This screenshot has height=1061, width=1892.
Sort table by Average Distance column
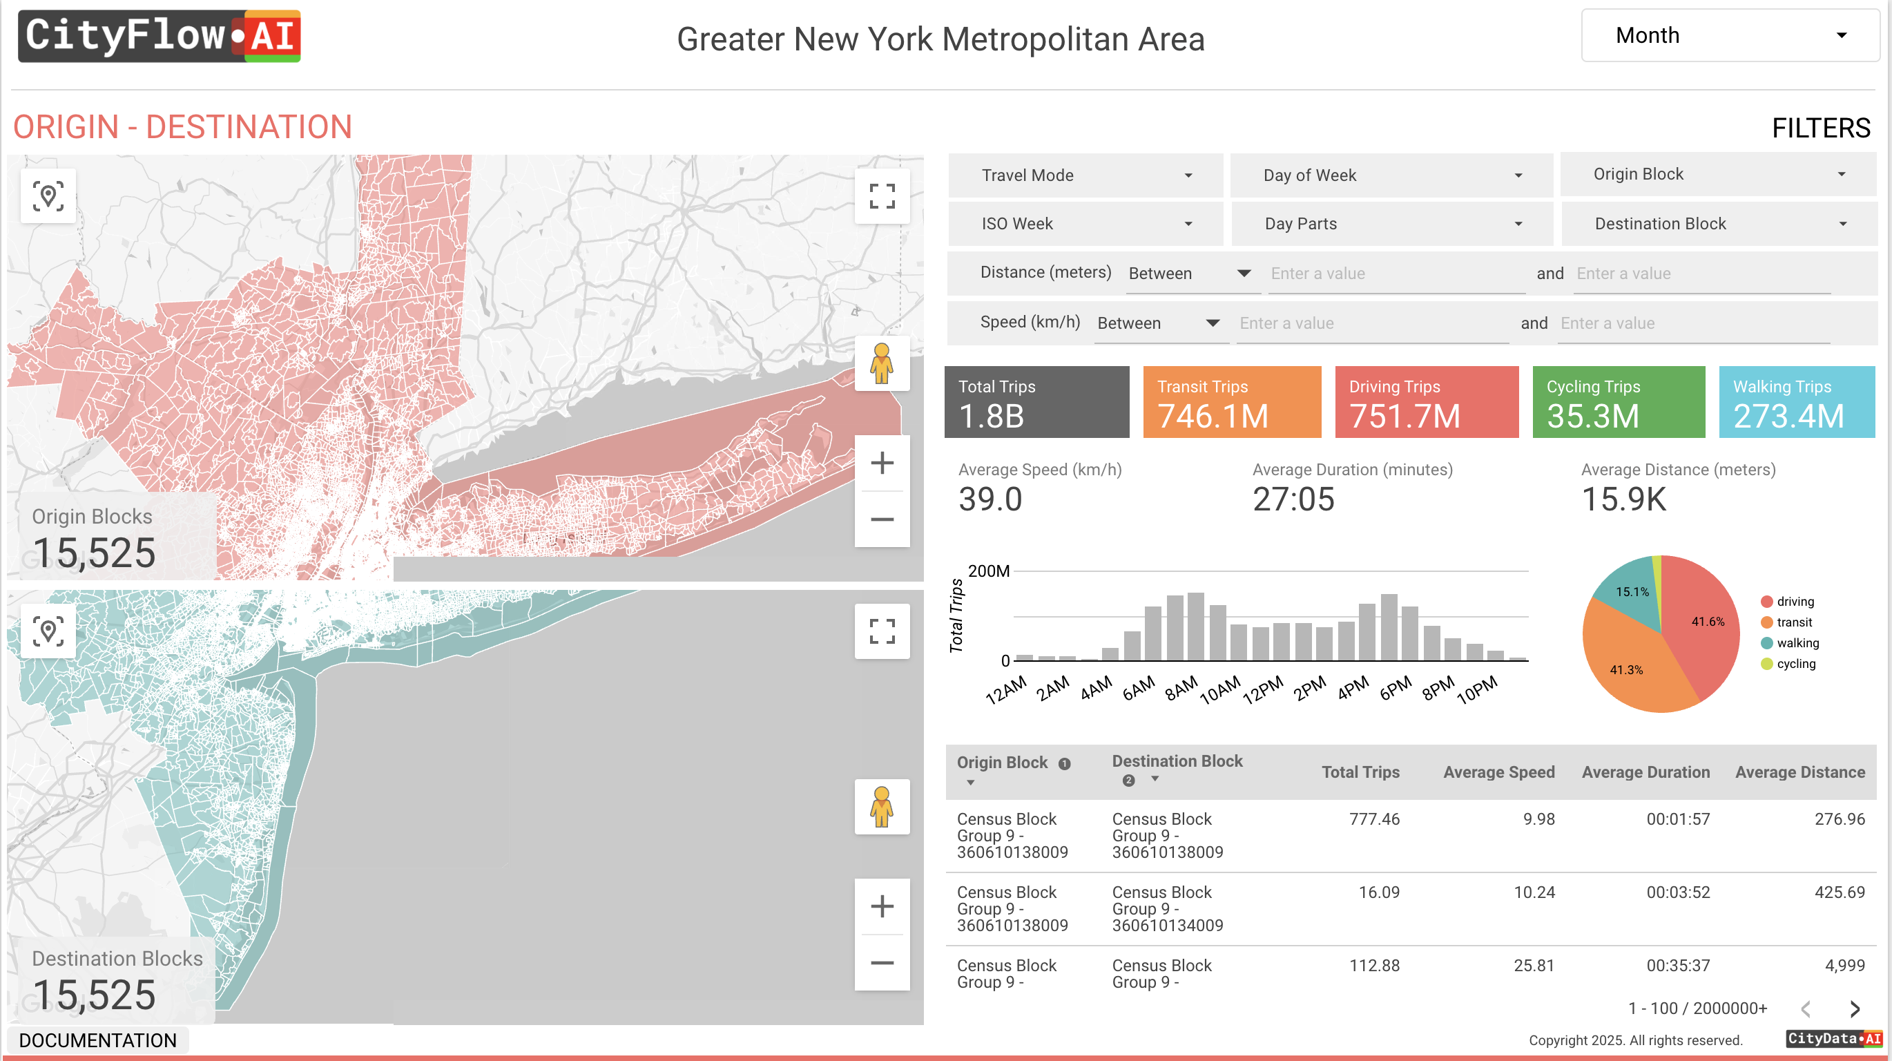coord(1799,772)
